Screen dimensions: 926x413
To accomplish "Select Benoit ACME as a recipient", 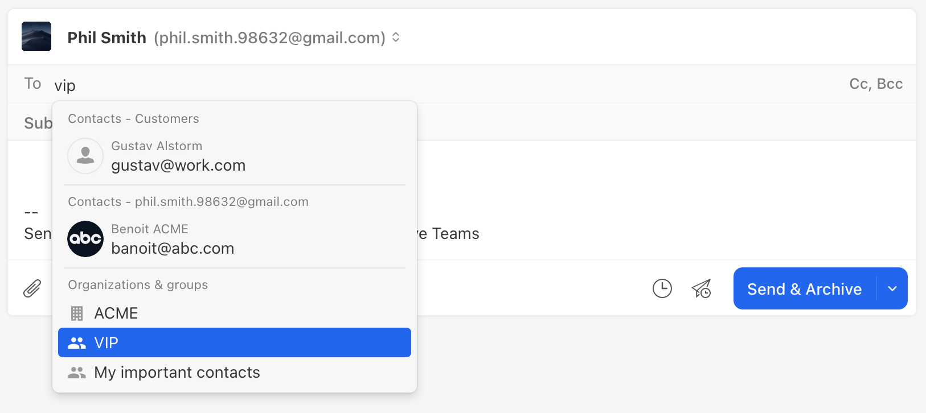I will click(x=174, y=239).
